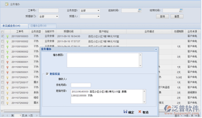Open the 受理人 dropdown
The width and height of the screenshot is (202, 118).
coord(98,16)
